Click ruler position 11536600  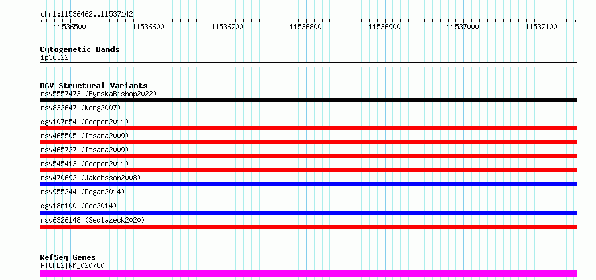click(x=149, y=27)
